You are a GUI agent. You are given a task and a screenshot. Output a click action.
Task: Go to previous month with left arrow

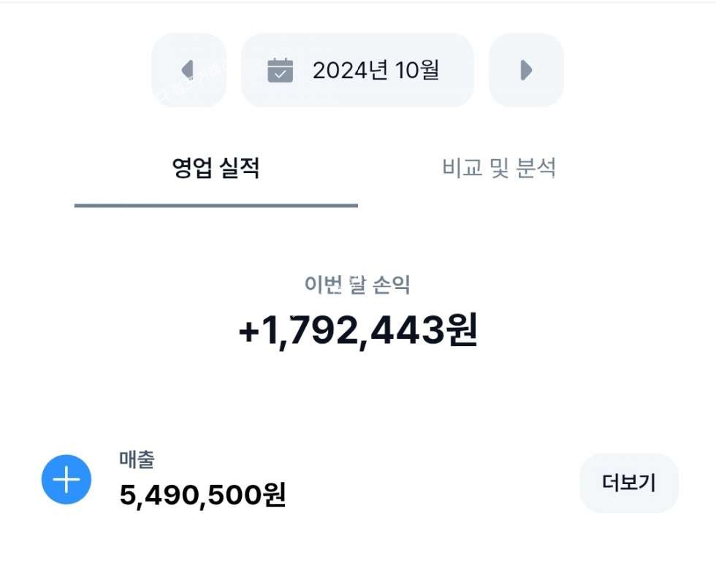188,70
